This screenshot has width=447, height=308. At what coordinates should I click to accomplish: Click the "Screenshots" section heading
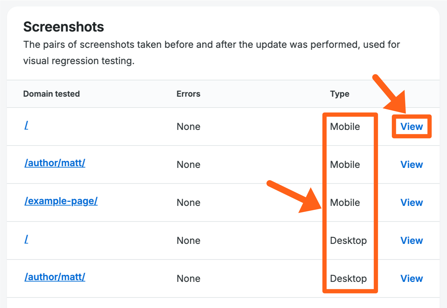pos(64,27)
